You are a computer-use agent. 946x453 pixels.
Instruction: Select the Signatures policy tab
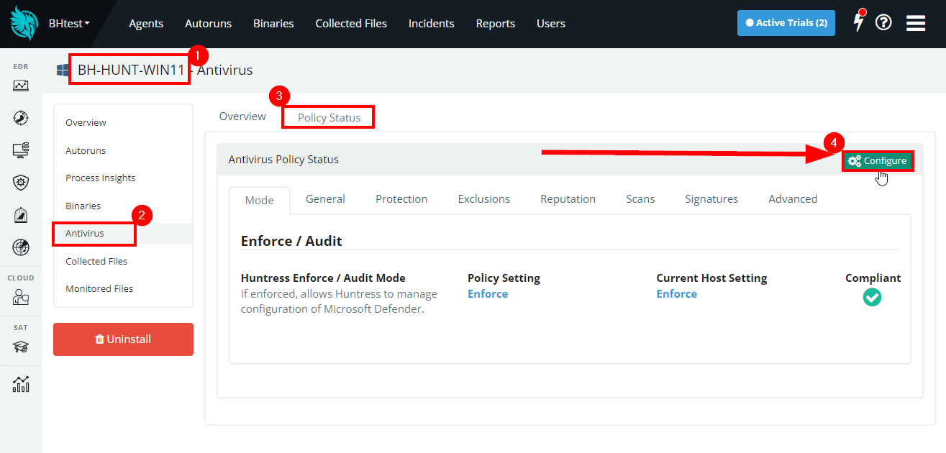coord(711,199)
